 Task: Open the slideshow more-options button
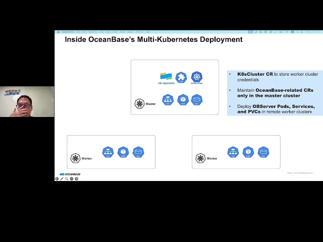pos(72,178)
